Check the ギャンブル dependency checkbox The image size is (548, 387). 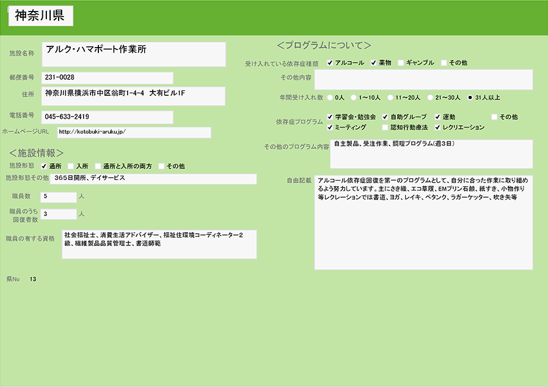point(401,63)
